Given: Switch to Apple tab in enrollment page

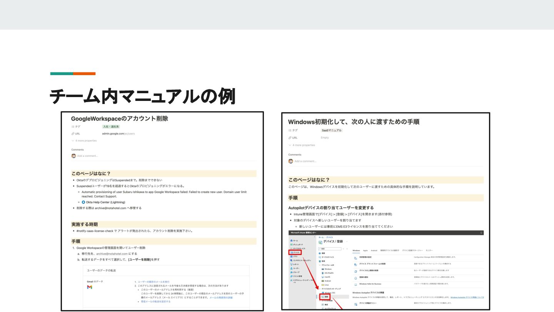Looking at the screenshot, I should click(365, 250).
